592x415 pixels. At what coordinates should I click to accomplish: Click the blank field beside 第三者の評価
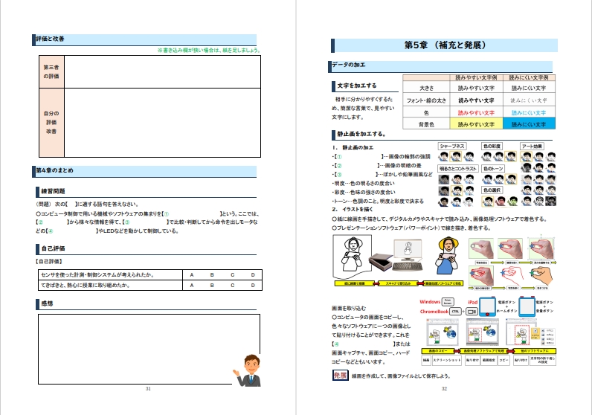tap(162, 71)
